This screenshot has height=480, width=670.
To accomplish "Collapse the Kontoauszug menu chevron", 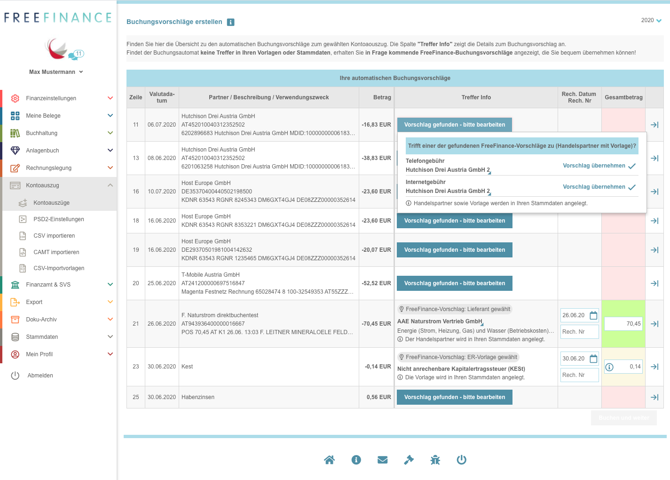I will click(110, 185).
